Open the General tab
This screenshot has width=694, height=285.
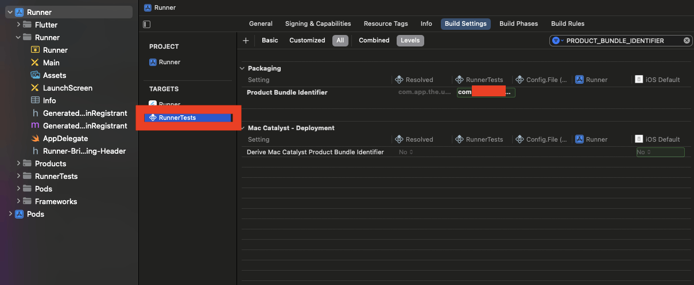[261, 24]
